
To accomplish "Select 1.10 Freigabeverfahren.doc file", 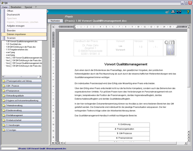I will click(x=17, y=50).
